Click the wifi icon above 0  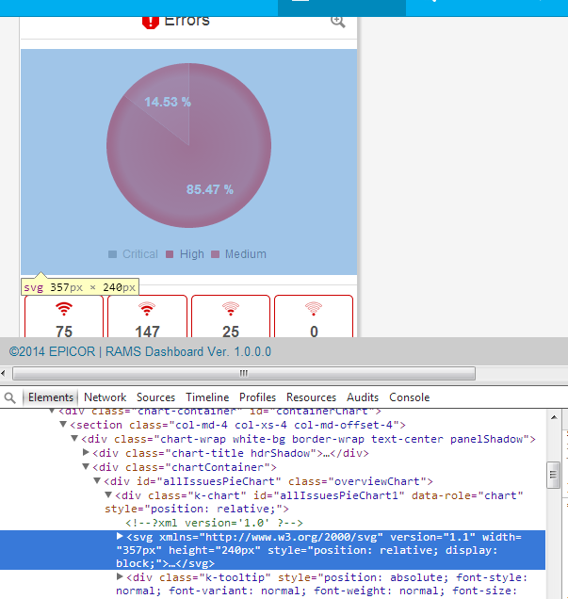(314, 309)
